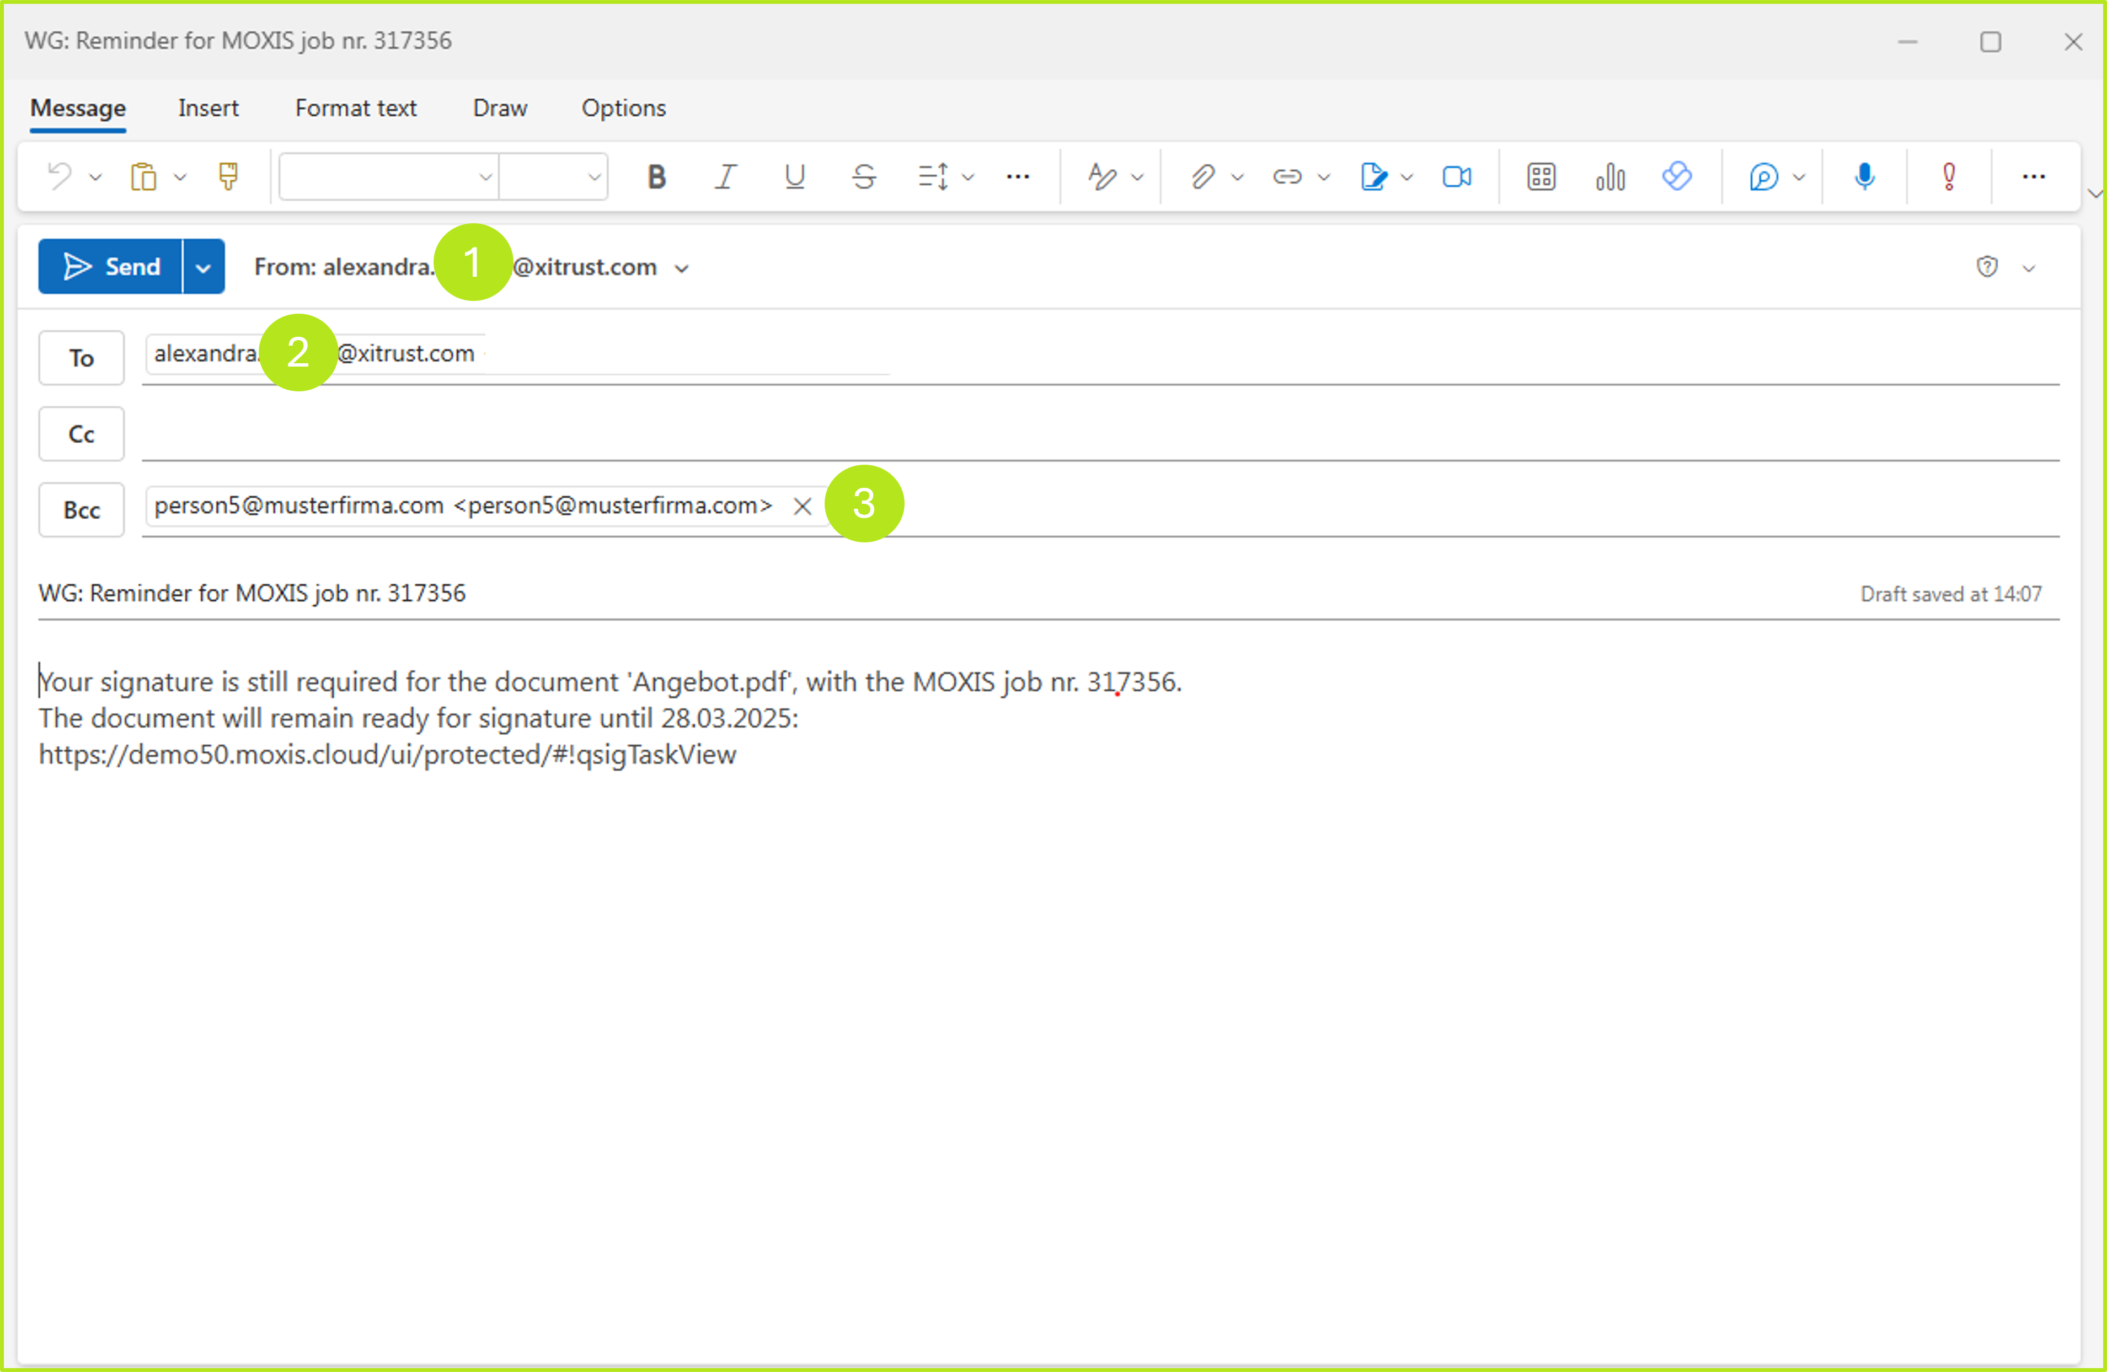Open the Send options dropdown arrow
Image resolution: width=2107 pixels, height=1372 pixels.
coord(203,266)
